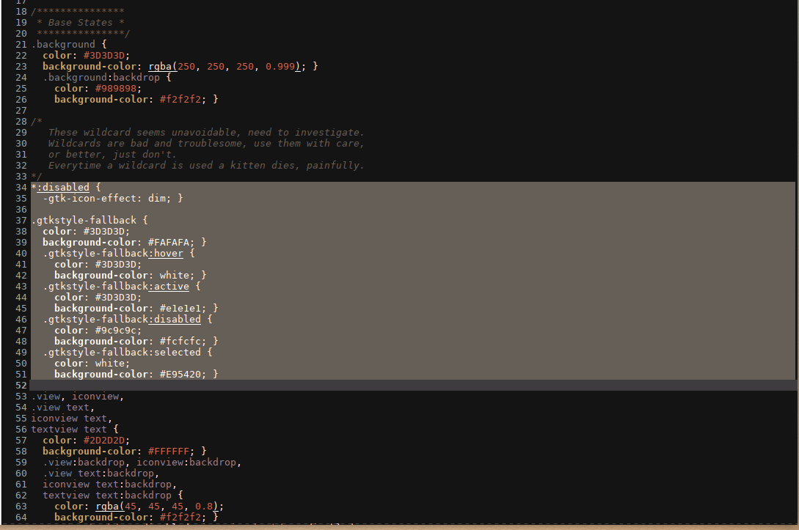
Task: Click 'iconview text,' on line 55
Action: (x=72, y=419)
